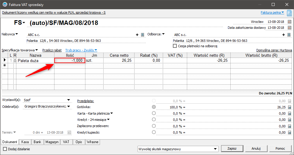Click Domyślna cena: Hurtowa link
This screenshot has width=294, height=155.
[x=274, y=50]
